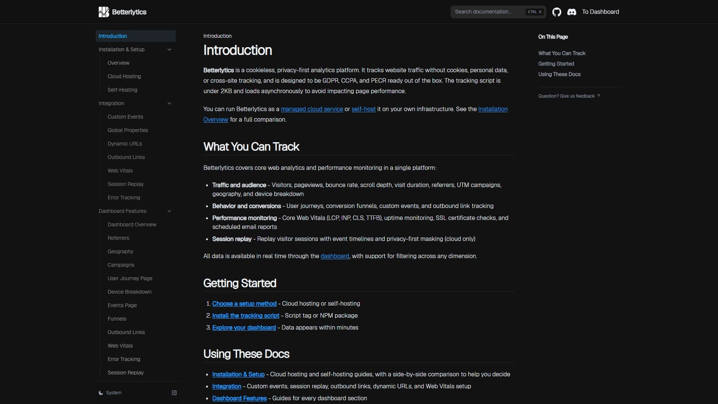Follow the self-host inline link
Viewport: 718px width, 404px height.
pos(363,109)
